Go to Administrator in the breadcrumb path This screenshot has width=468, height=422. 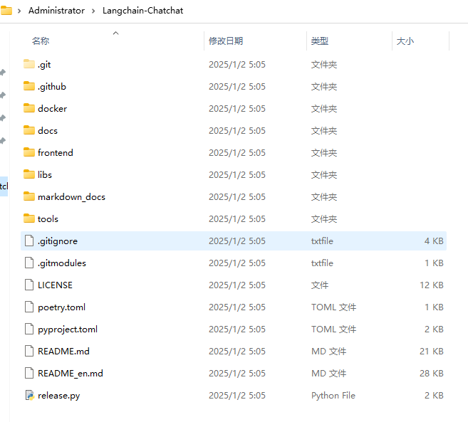click(x=56, y=11)
